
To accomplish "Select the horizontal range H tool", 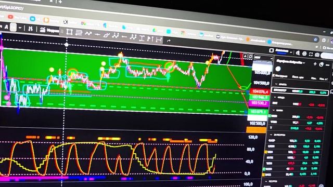I will click(x=159, y=39).
